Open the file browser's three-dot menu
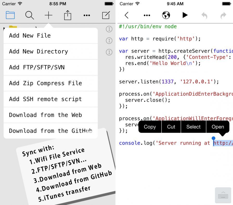The width and height of the screenshot is (233, 205). pos(87,15)
